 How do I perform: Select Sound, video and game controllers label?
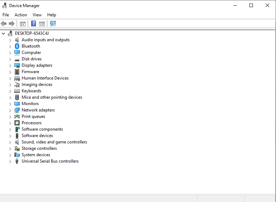click(54, 142)
